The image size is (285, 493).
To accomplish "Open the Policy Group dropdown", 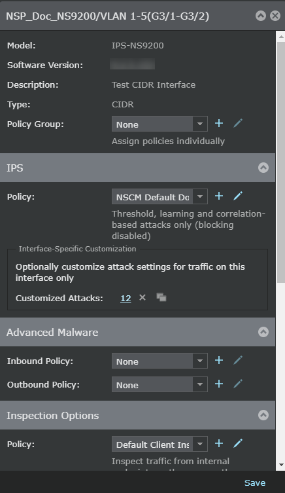I will pyautogui.click(x=159, y=124).
